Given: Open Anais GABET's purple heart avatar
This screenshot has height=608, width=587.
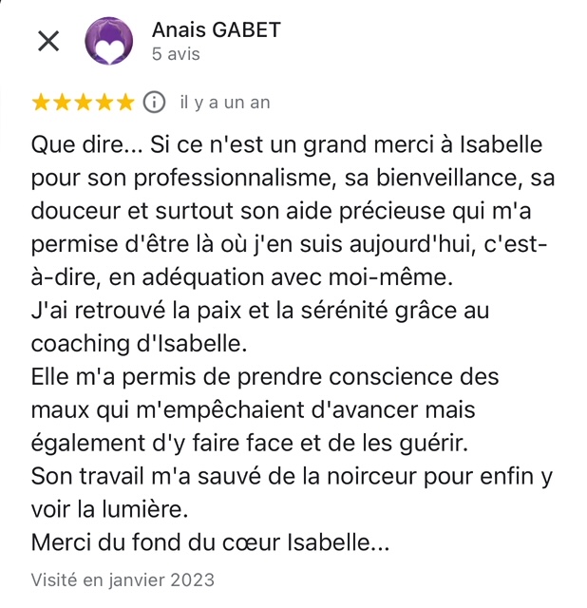Looking at the screenshot, I should click(x=109, y=41).
